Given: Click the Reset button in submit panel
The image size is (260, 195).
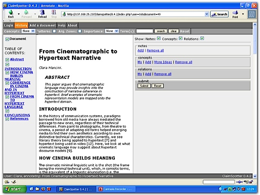Looking at the screenshot, I should (x=158, y=86).
